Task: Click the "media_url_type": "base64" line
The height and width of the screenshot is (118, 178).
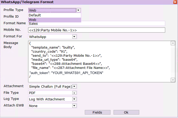Action: click(x=55, y=60)
